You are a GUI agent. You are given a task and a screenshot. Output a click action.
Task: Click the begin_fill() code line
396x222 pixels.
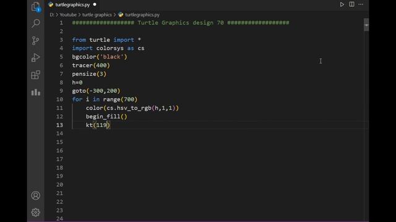pyautogui.click(x=106, y=117)
